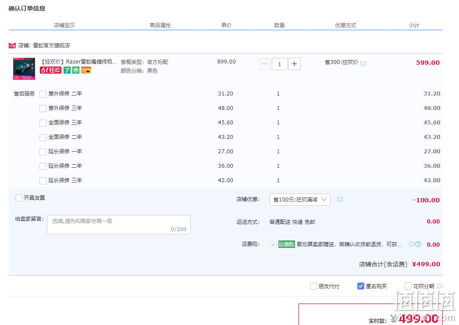Click the 小计 column header
The width and height of the screenshot is (459, 325).
click(x=414, y=25)
